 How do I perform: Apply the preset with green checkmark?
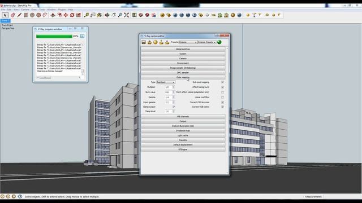tap(219, 42)
